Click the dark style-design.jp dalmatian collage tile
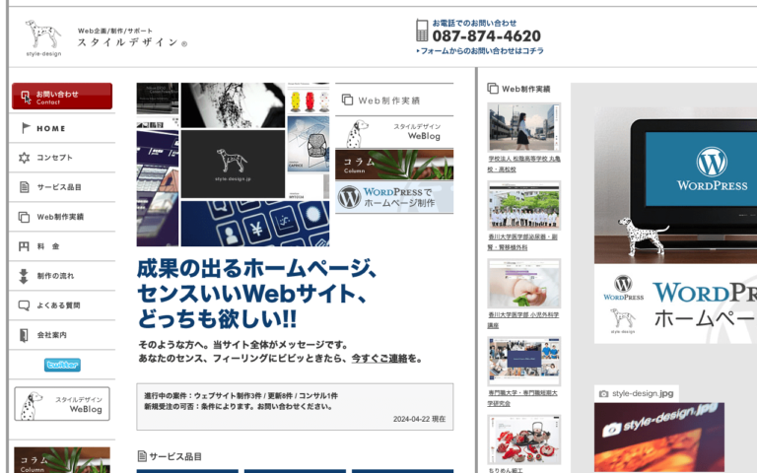This screenshot has width=757, height=473. pyautogui.click(x=233, y=164)
